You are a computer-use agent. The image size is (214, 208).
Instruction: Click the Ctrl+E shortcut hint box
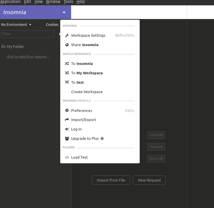coord(156,159)
